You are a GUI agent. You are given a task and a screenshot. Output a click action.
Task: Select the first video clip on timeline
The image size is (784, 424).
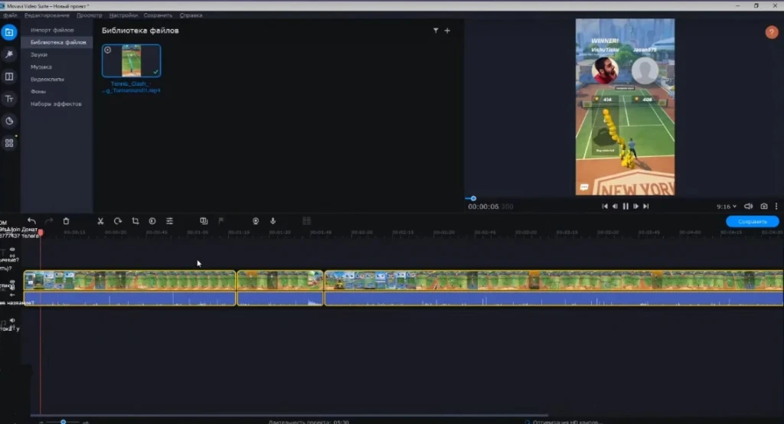click(x=129, y=281)
